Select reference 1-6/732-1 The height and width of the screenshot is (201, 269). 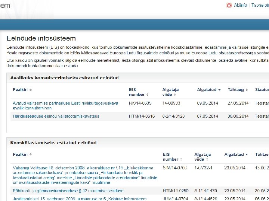(x=203, y=168)
